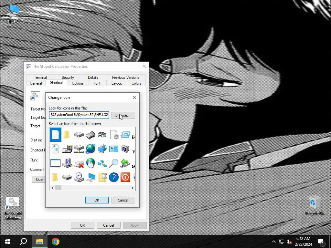The image size is (331, 248).
Task: Focus the icon file path field
Action: click(79, 115)
